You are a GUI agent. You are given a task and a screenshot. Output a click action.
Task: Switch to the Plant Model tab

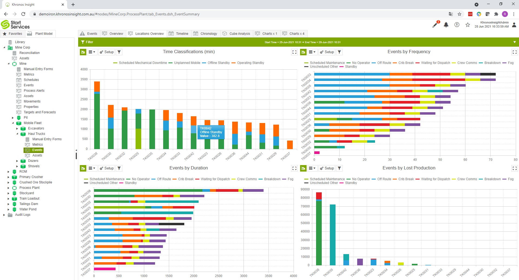point(40,34)
